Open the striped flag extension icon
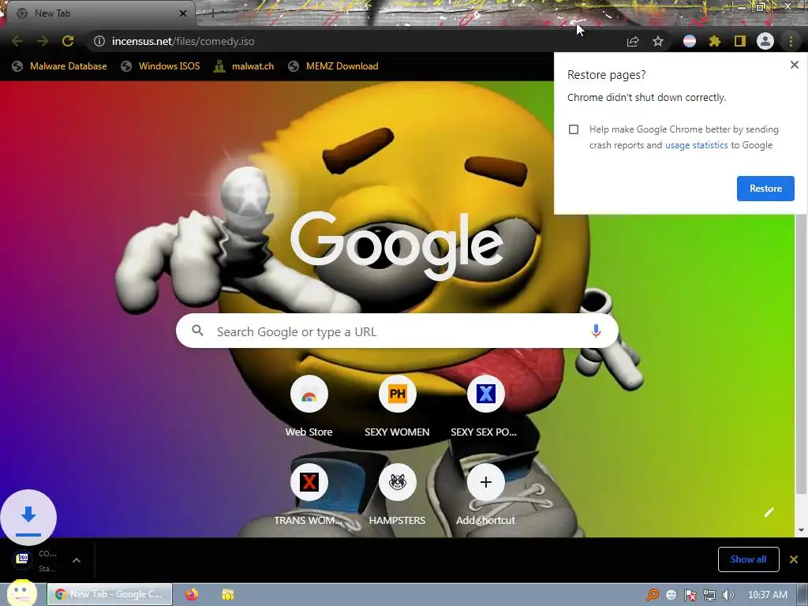 coord(690,41)
